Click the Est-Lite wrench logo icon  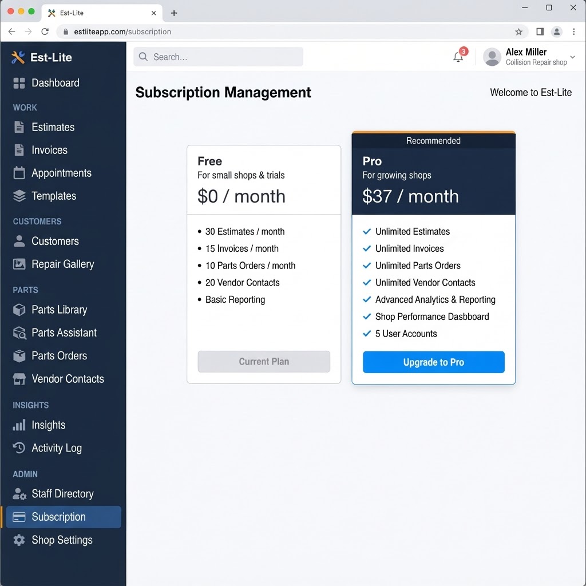pyautogui.click(x=18, y=57)
